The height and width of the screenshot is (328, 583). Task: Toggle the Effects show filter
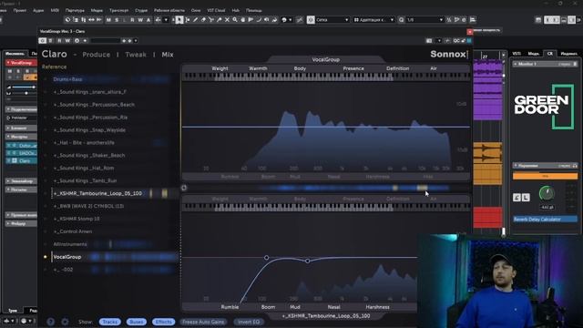[x=163, y=322]
